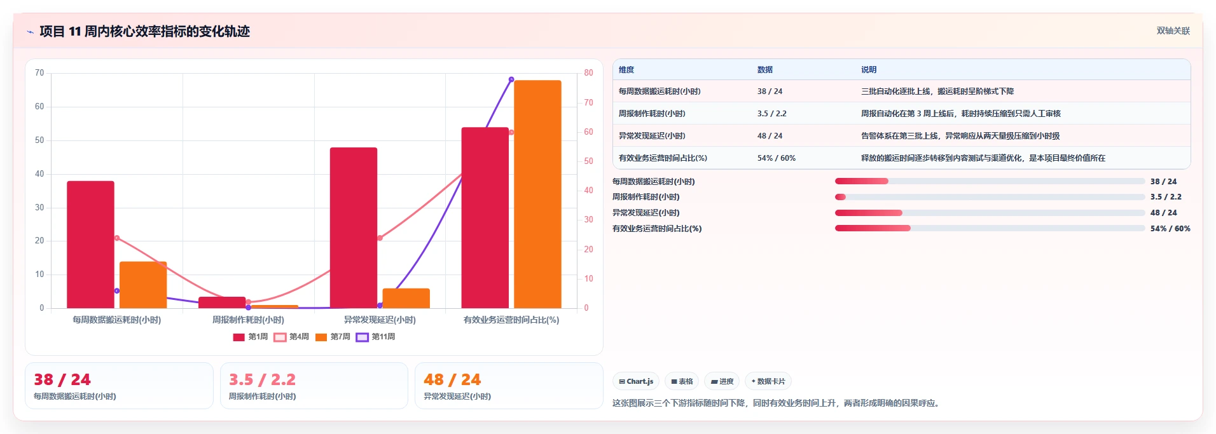The image size is (1216, 434).
Task: Click description starting 告警体系在第三批上线
Action: coord(960,136)
